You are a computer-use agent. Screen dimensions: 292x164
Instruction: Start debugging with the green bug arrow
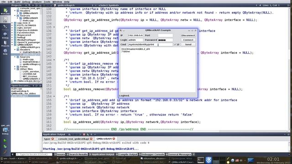click(5, 147)
